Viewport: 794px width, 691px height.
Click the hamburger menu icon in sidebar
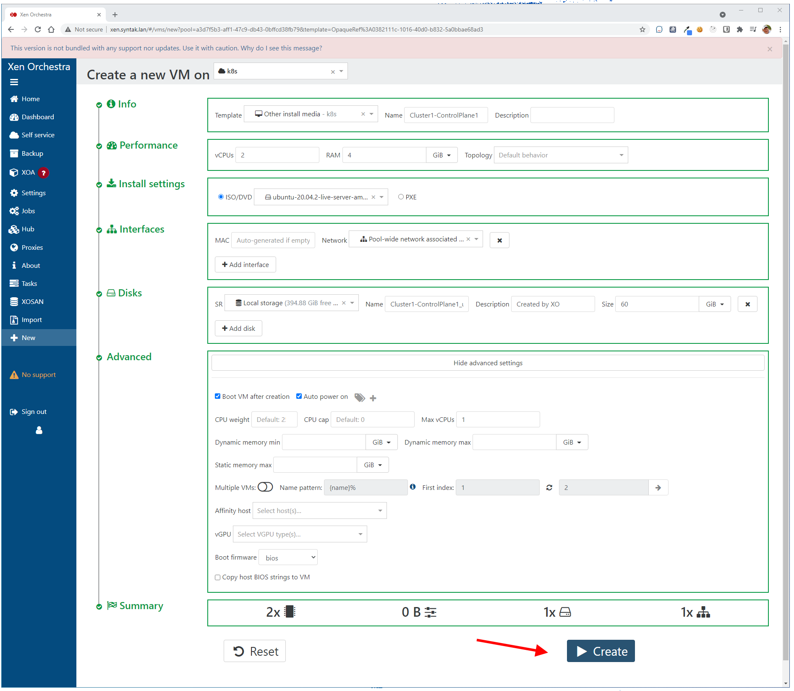tap(14, 82)
